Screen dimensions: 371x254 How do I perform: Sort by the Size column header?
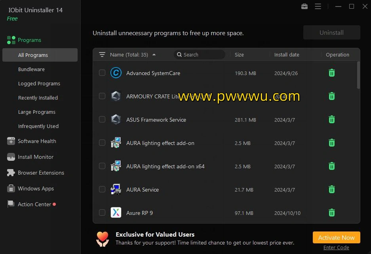[x=239, y=55]
